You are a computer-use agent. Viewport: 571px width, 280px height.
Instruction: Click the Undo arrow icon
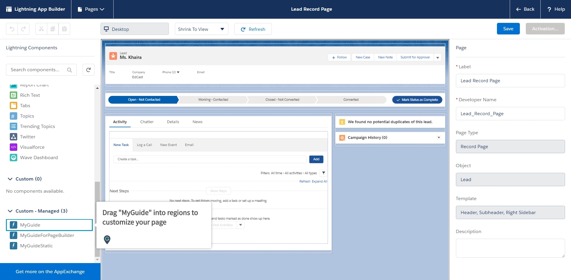[12, 29]
